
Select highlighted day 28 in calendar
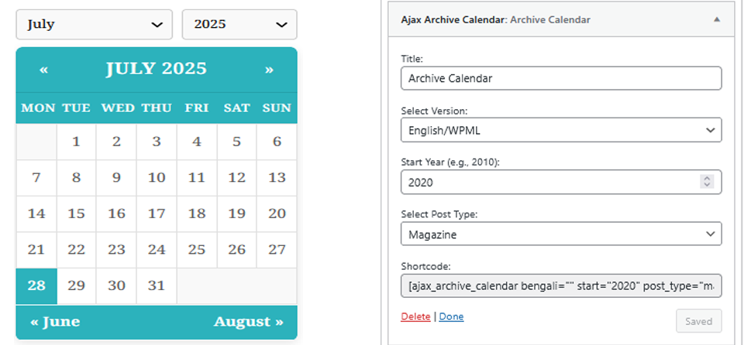point(36,285)
